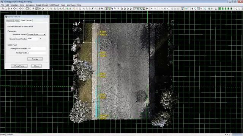The height and width of the screenshot is (136, 243).
Task: Close the Points On Grid dialog via X
Action: (x=46, y=17)
